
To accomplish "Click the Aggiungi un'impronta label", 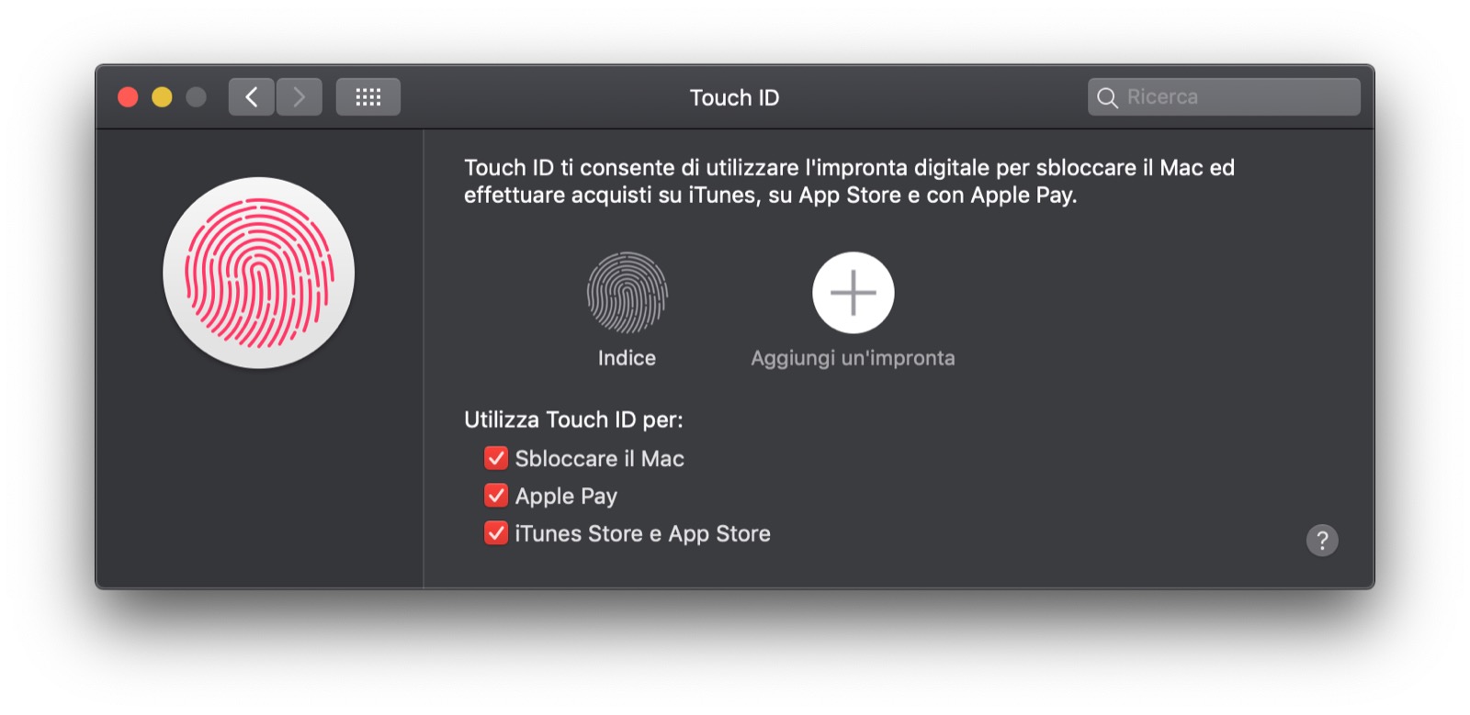I will [853, 358].
